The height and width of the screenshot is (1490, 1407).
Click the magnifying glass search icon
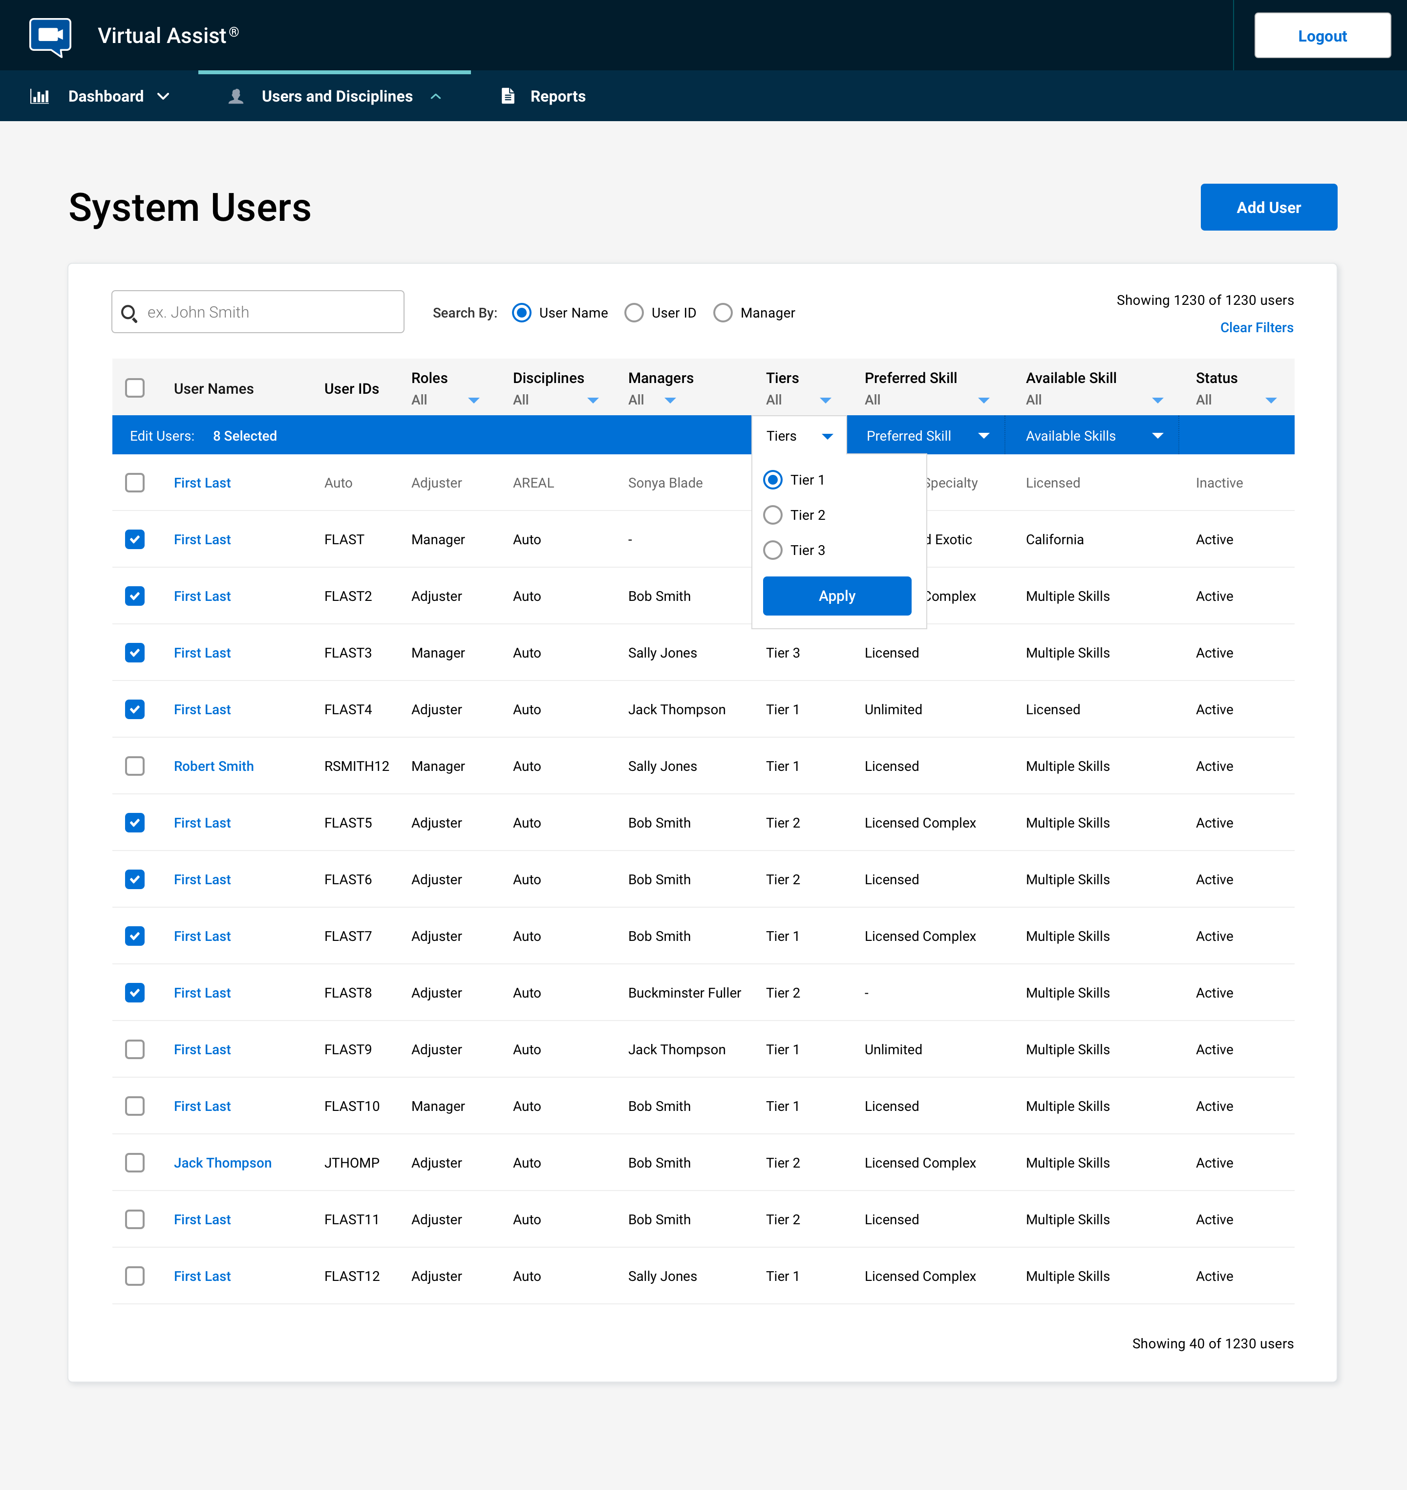point(129,313)
